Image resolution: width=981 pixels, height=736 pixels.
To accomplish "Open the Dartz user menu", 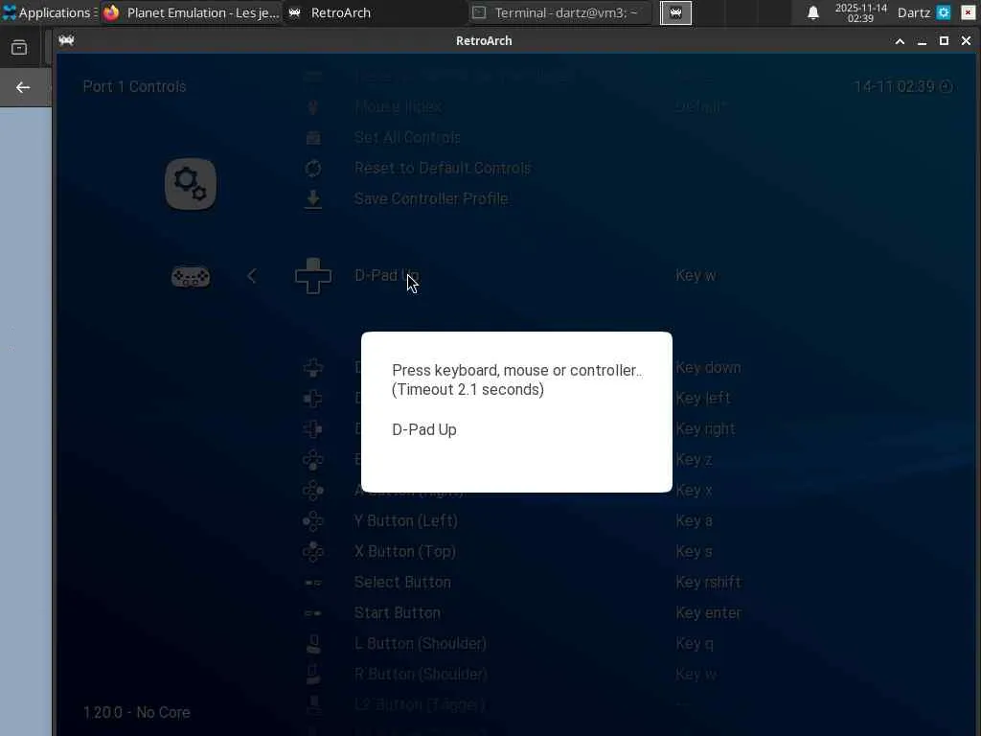I will point(913,12).
